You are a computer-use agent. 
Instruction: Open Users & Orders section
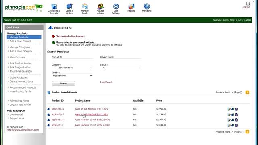(69, 9)
